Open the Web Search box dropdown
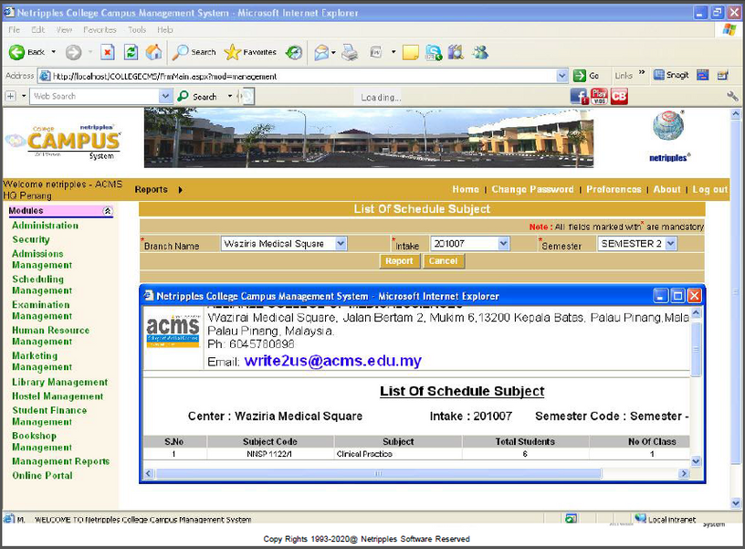The image size is (745, 549). (x=165, y=97)
